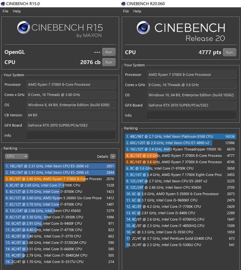Click the 4777 pts CPU score in R20
The height and width of the screenshot is (270, 241).
[210, 52]
